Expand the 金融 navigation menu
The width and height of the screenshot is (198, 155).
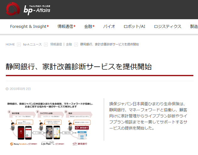(89, 27)
